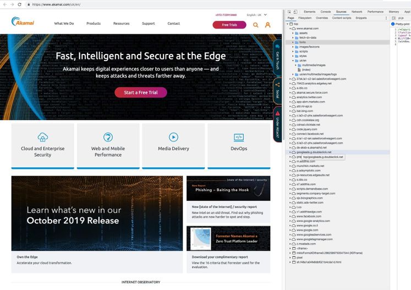The width and height of the screenshot is (411, 290).
Task: Open the Social share side tab
Action: 277,91
